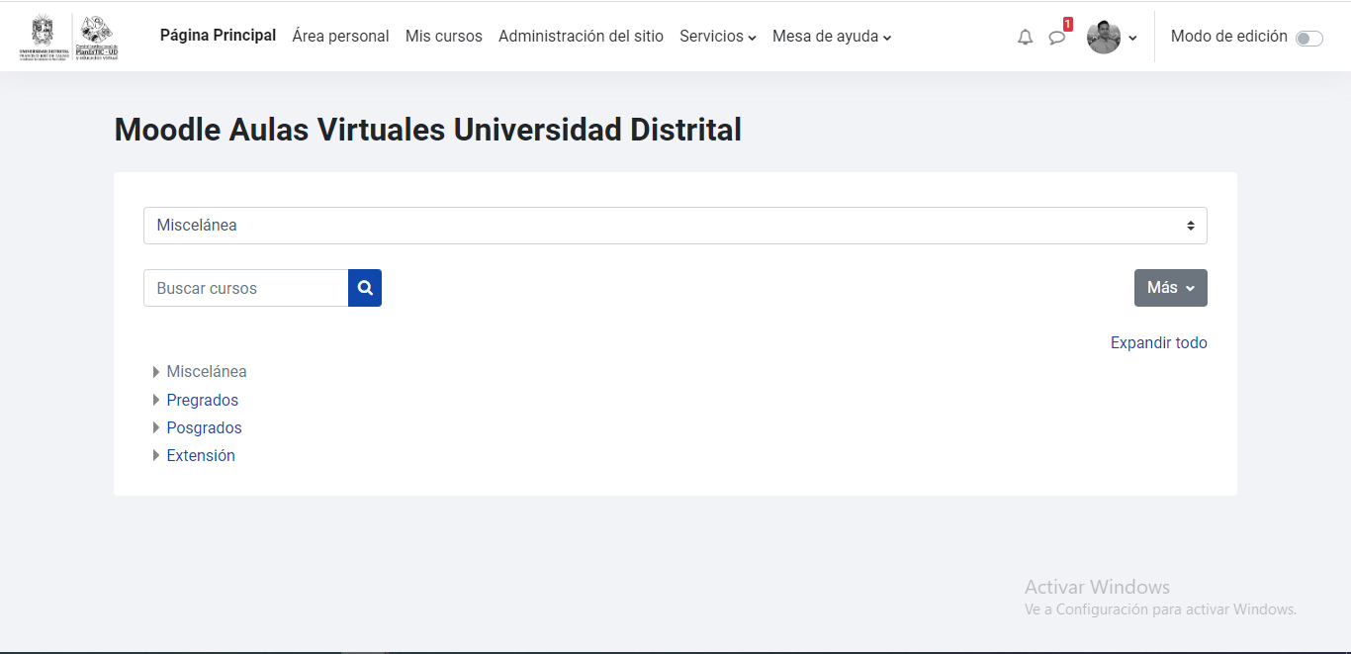Open the Miscelánea category link
Screen dimensions: 1351x654
pos(207,371)
